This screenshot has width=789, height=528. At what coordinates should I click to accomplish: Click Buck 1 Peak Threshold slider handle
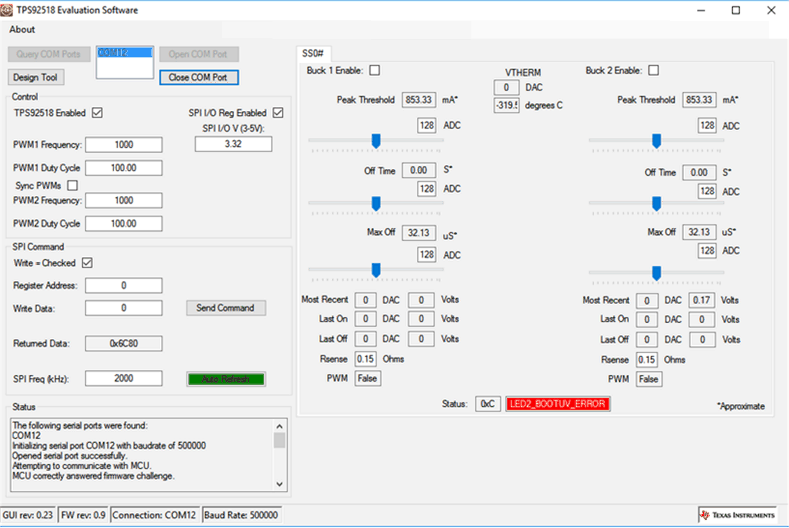pyautogui.click(x=376, y=141)
